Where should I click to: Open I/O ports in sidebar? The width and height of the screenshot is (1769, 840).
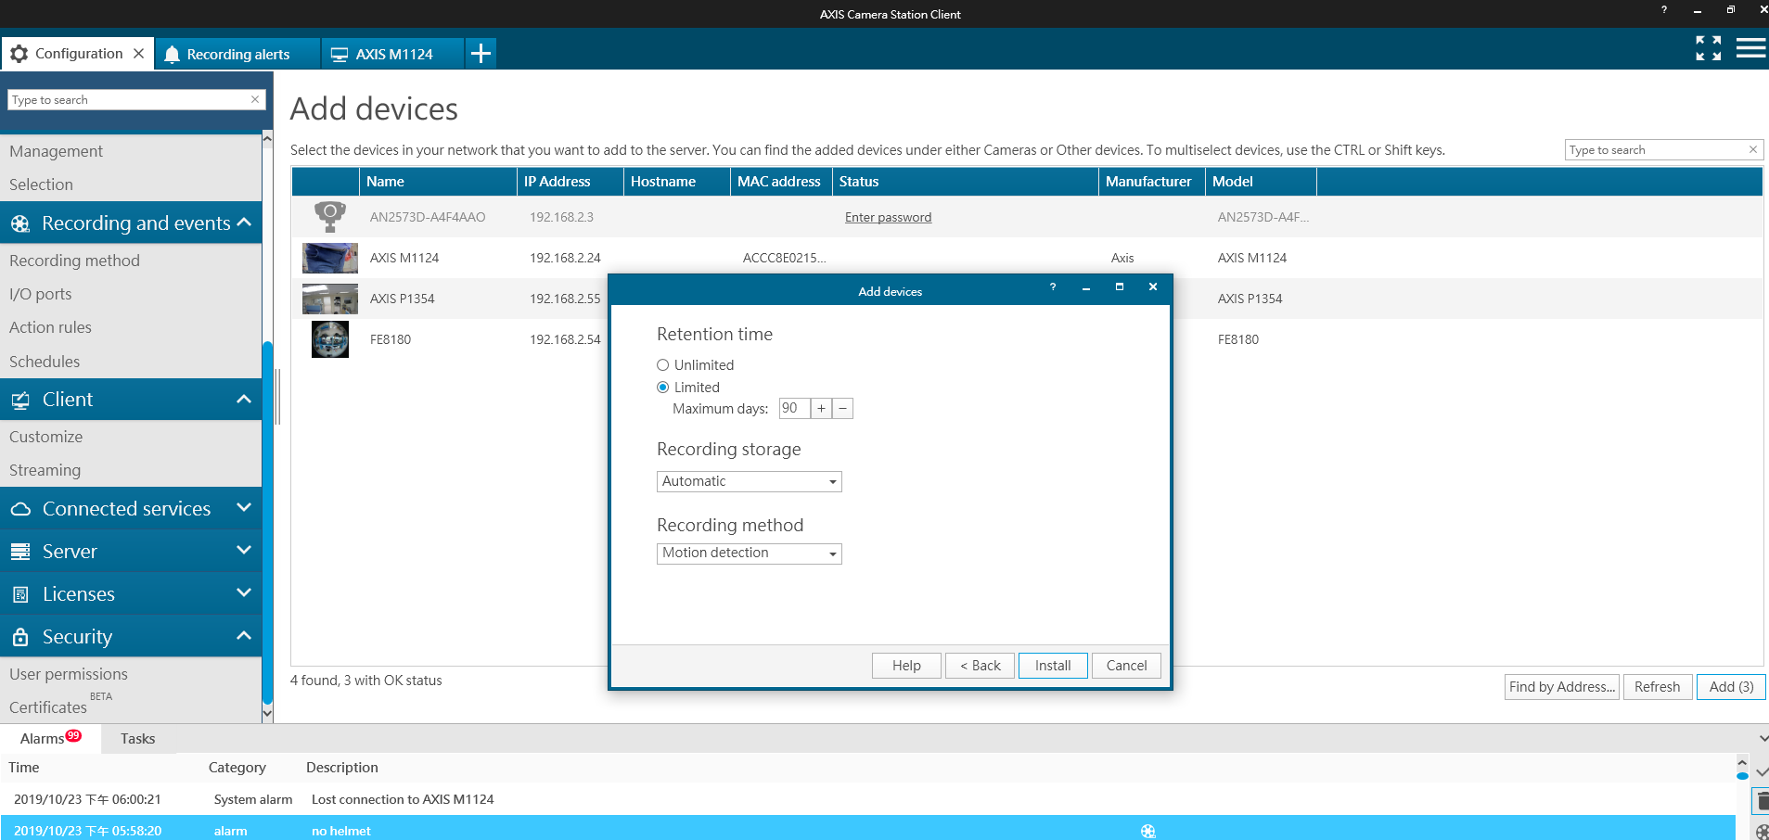pos(40,294)
